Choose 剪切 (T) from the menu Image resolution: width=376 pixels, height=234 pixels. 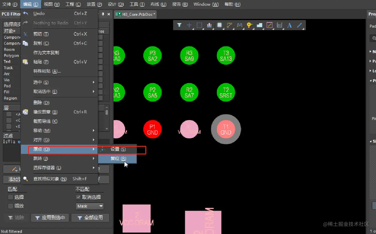pos(59,34)
